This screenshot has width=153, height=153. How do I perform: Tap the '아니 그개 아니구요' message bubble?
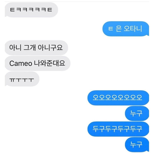[x=36, y=48]
